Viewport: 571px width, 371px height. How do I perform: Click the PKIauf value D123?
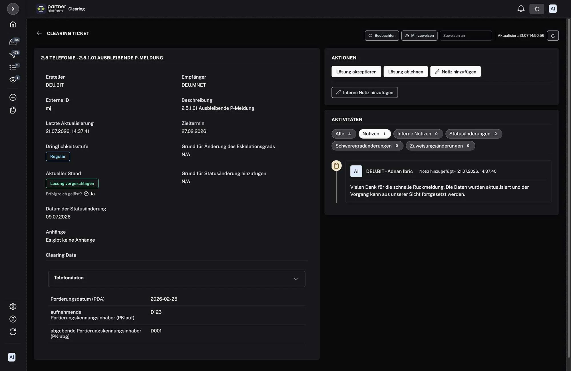156,312
